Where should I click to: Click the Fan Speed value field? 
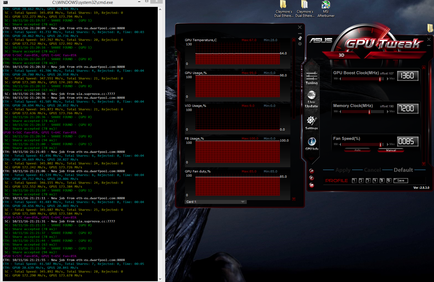(x=407, y=142)
